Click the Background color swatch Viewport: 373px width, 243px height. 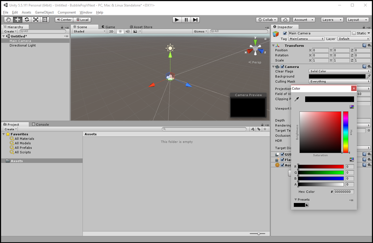[x=337, y=76]
